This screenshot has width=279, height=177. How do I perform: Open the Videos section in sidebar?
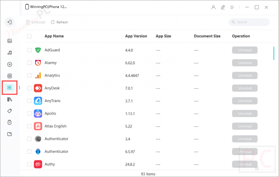coord(10,64)
